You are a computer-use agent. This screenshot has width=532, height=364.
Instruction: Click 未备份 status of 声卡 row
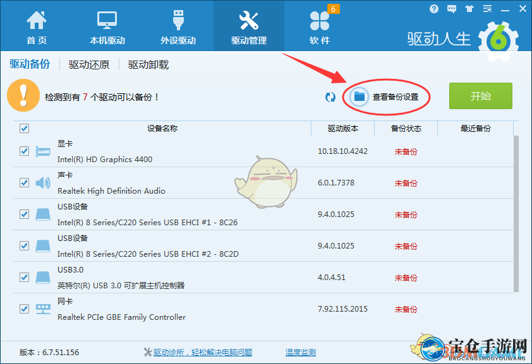tap(406, 183)
